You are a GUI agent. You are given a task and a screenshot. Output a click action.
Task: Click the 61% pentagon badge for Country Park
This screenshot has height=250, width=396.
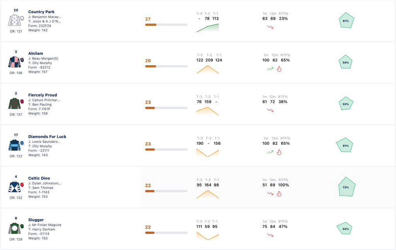346,20
